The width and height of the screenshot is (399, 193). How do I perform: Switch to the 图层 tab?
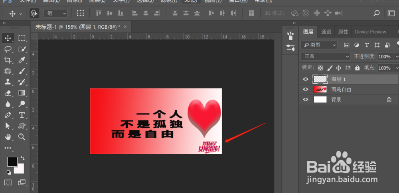(308, 32)
